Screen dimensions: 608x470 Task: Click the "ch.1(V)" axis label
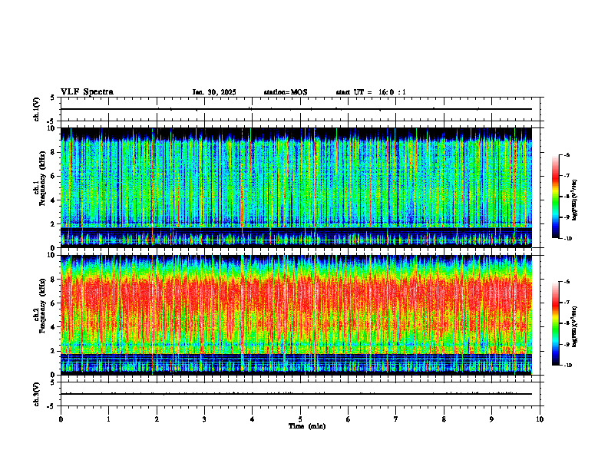(x=37, y=109)
